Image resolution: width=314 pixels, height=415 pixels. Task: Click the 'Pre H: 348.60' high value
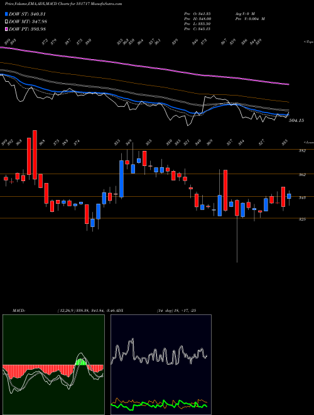pyautogui.click(x=198, y=18)
